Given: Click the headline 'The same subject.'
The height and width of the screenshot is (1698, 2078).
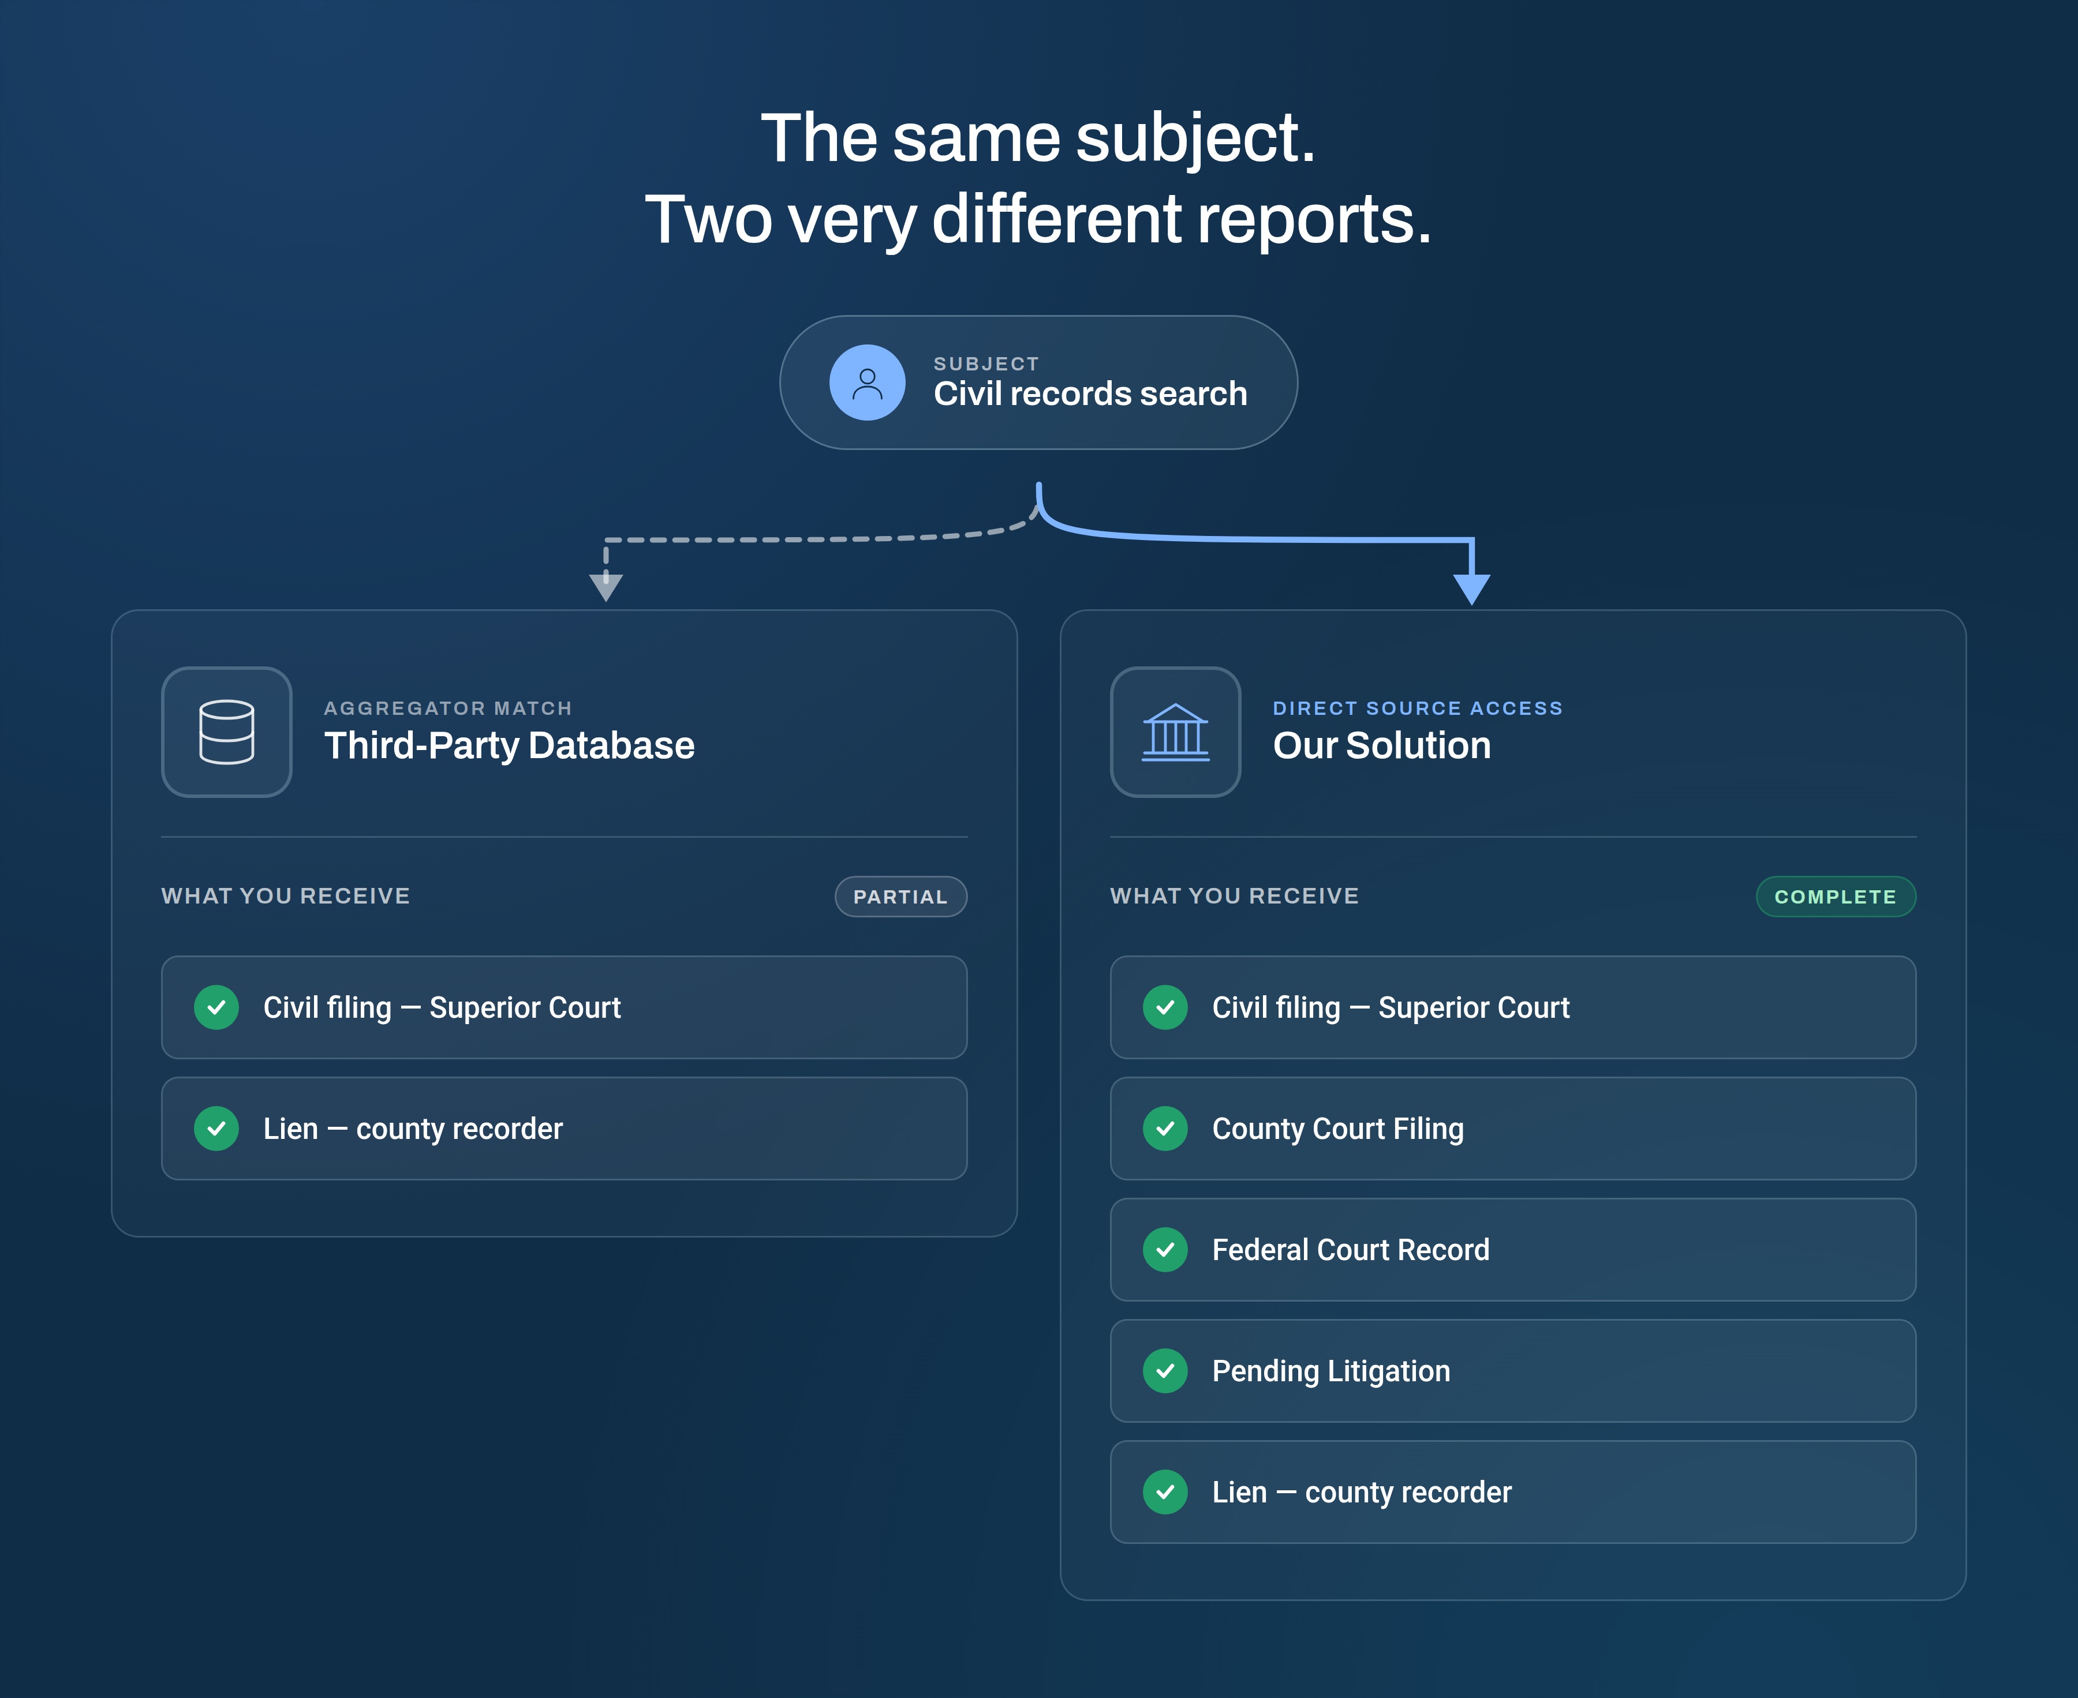Looking at the screenshot, I should point(1039,138).
